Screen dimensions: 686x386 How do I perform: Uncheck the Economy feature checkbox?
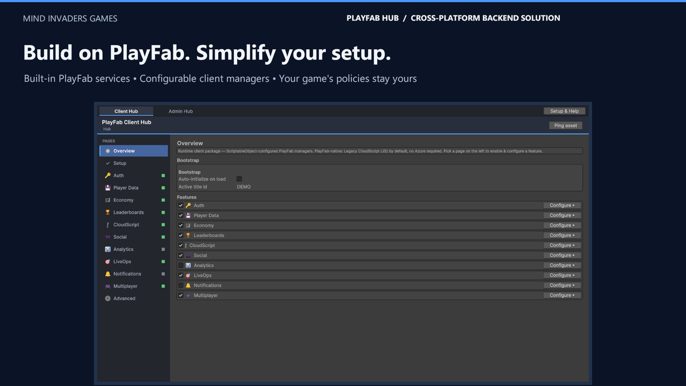pyautogui.click(x=181, y=225)
